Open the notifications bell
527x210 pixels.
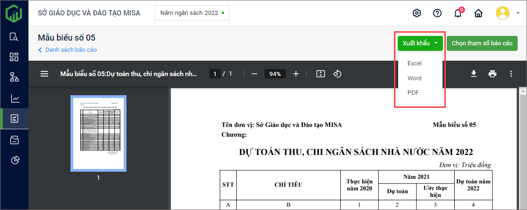click(458, 13)
